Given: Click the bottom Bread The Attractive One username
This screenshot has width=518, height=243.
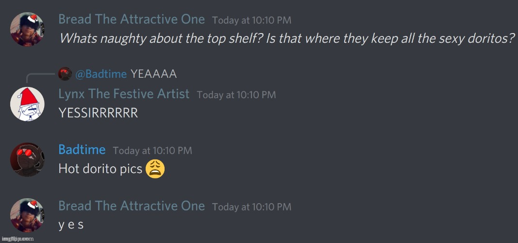Looking at the screenshot, I should click(x=132, y=206).
